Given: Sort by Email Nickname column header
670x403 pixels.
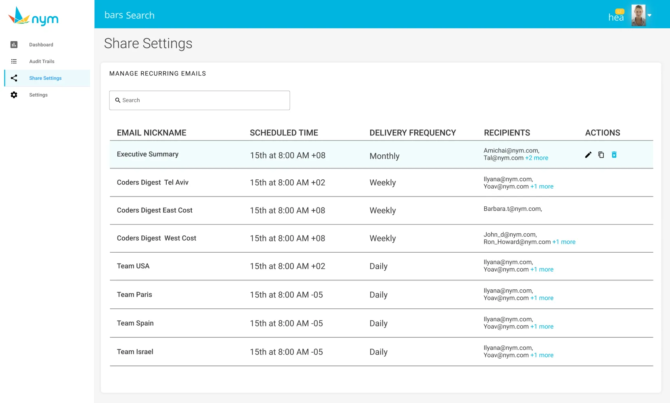Looking at the screenshot, I should pos(152,133).
